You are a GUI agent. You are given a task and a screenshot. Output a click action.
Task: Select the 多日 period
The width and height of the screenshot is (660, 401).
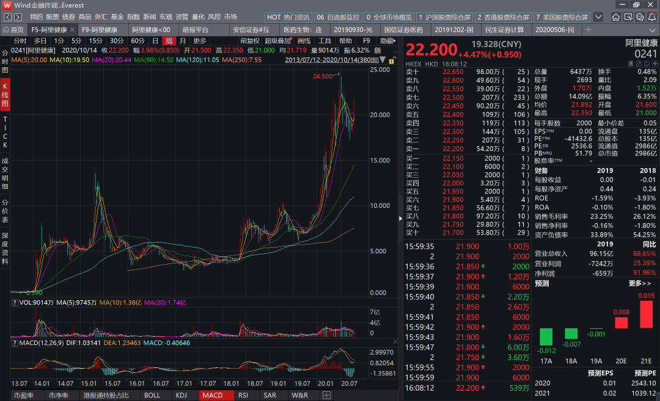click(40, 41)
